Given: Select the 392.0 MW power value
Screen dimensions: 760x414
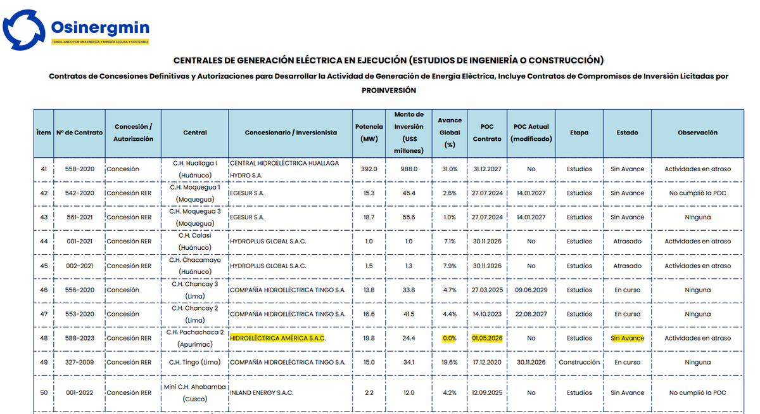Looking at the screenshot, I should (x=369, y=169).
